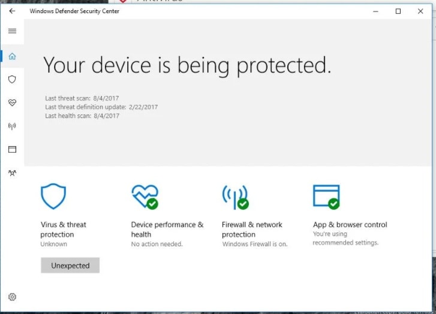Go to Home in the sidebar
The height and width of the screenshot is (314, 436).
[x=12, y=56]
